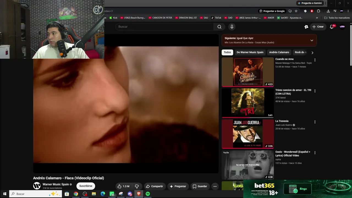
Task: Open options for La Travesia video
Action: tap(315, 122)
